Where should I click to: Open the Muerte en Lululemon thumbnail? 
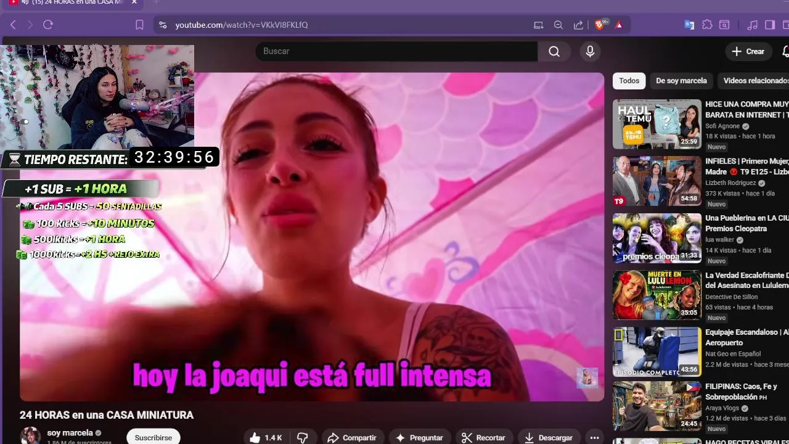click(657, 295)
